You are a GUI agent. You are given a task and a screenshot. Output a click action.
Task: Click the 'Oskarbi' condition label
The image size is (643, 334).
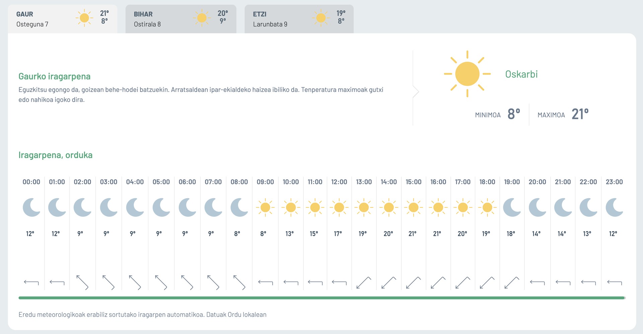pyautogui.click(x=521, y=74)
